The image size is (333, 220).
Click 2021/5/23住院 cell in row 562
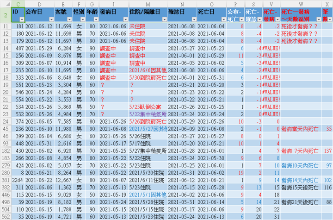click(x=148, y=217)
